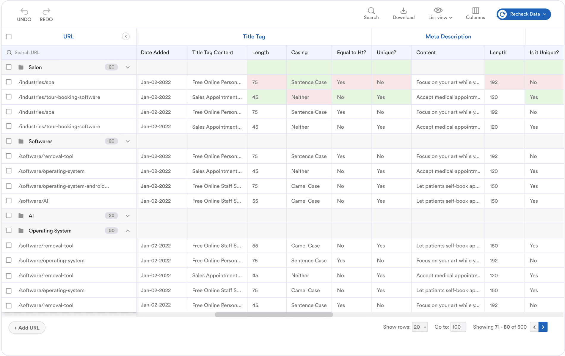This screenshot has height=356, width=565.
Task: Click the refresh icon in Recheck Data
Action: [x=503, y=14]
